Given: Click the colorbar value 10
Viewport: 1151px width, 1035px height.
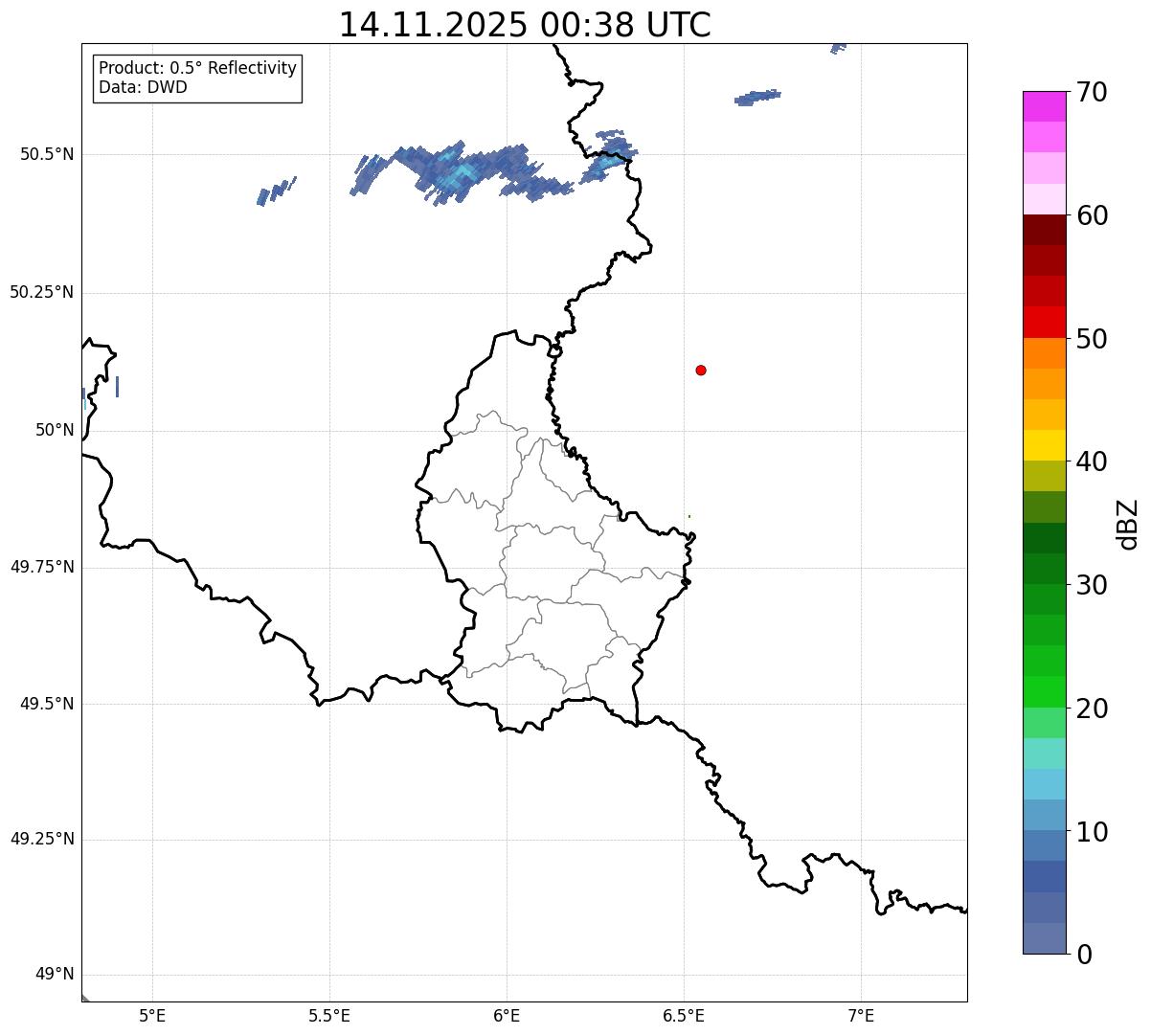Looking at the screenshot, I should point(1092,832).
